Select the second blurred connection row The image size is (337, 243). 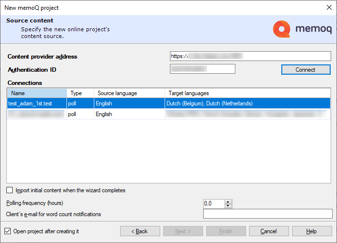pos(37,114)
